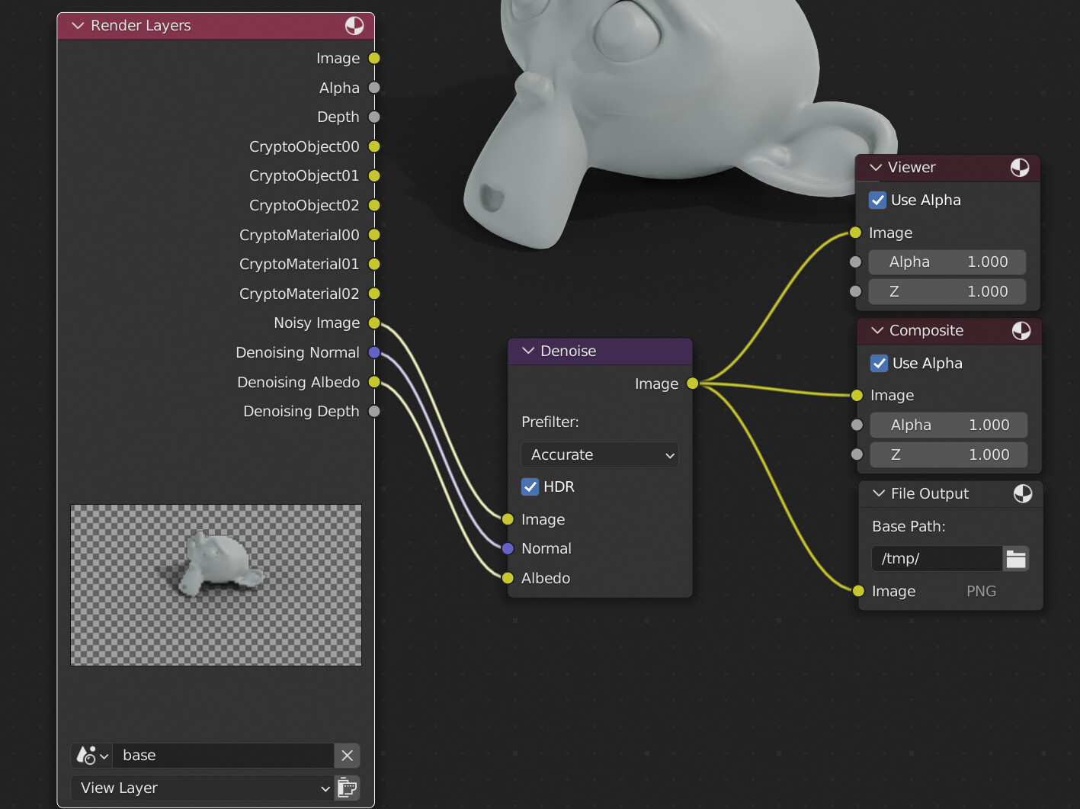Collapse the Viewer node
The image size is (1080, 809).
[x=876, y=168]
